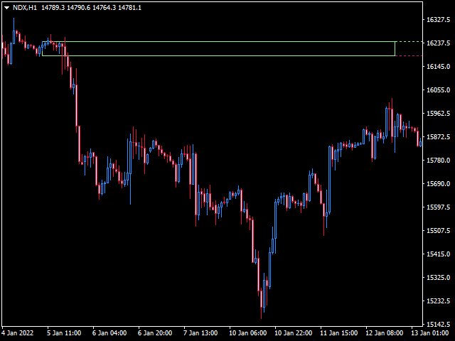This screenshot has width=455, height=341.
Task: Click the 16237.5 price label
Action: [x=438, y=43]
